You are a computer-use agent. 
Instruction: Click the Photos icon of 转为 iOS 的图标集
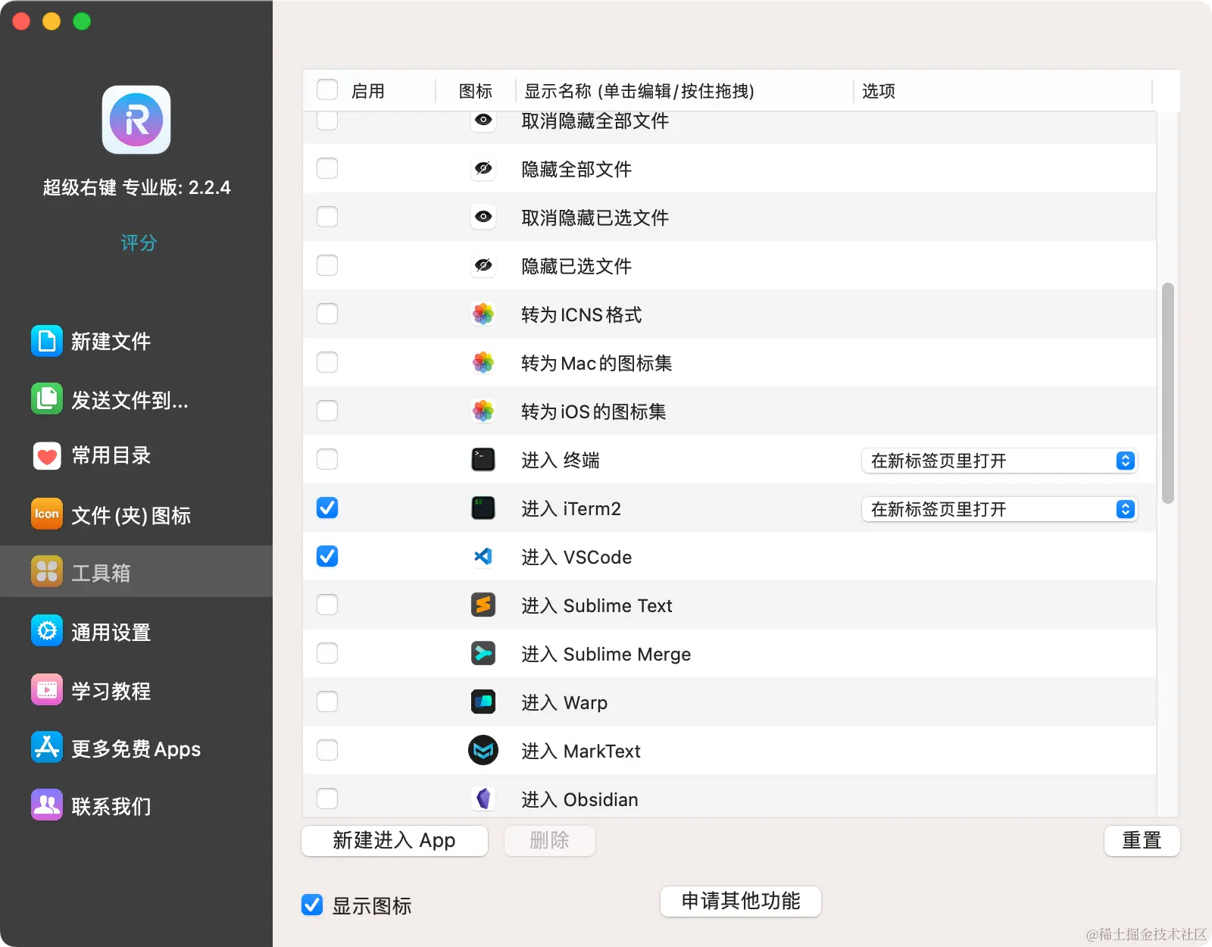(x=483, y=411)
